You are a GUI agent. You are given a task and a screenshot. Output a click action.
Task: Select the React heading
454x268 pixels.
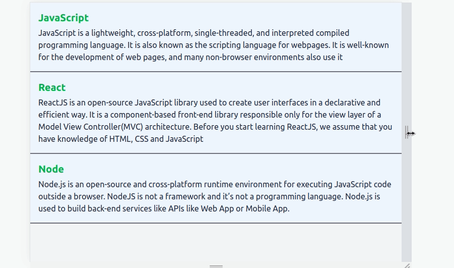(52, 87)
